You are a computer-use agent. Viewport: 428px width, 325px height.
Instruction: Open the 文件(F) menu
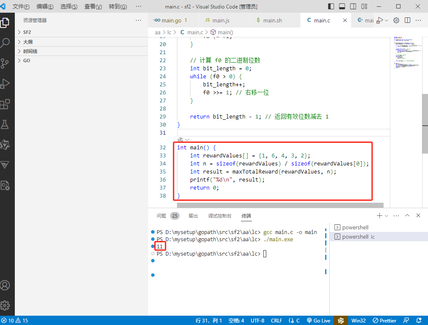pos(21,6)
